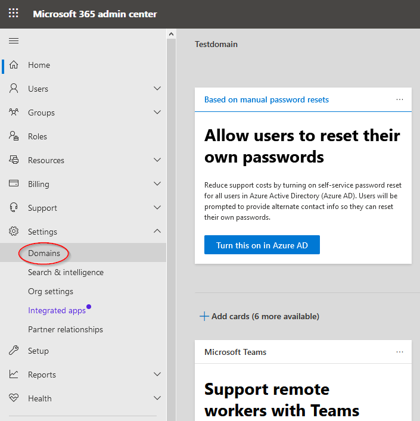Click the Support headset icon
420x421 pixels.
(14, 208)
